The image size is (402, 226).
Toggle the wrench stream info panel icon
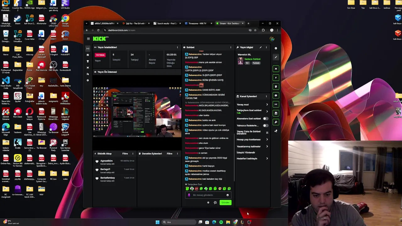(276, 122)
